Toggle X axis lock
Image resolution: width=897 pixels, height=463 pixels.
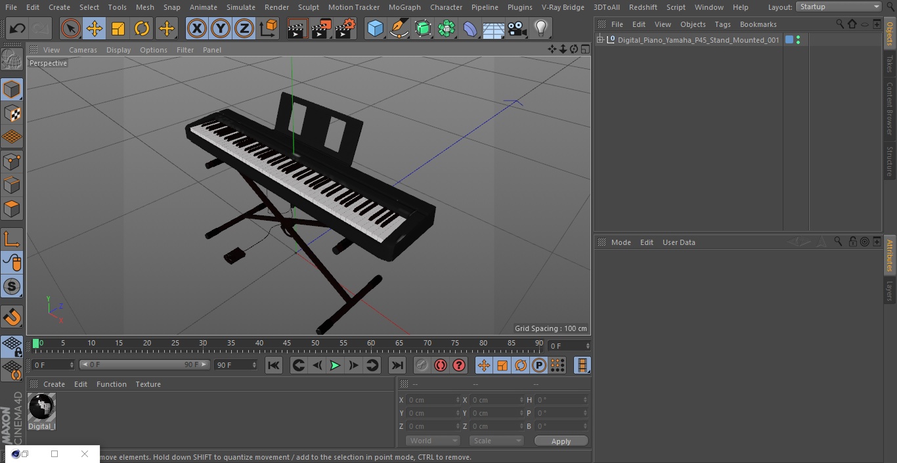(197, 28)
